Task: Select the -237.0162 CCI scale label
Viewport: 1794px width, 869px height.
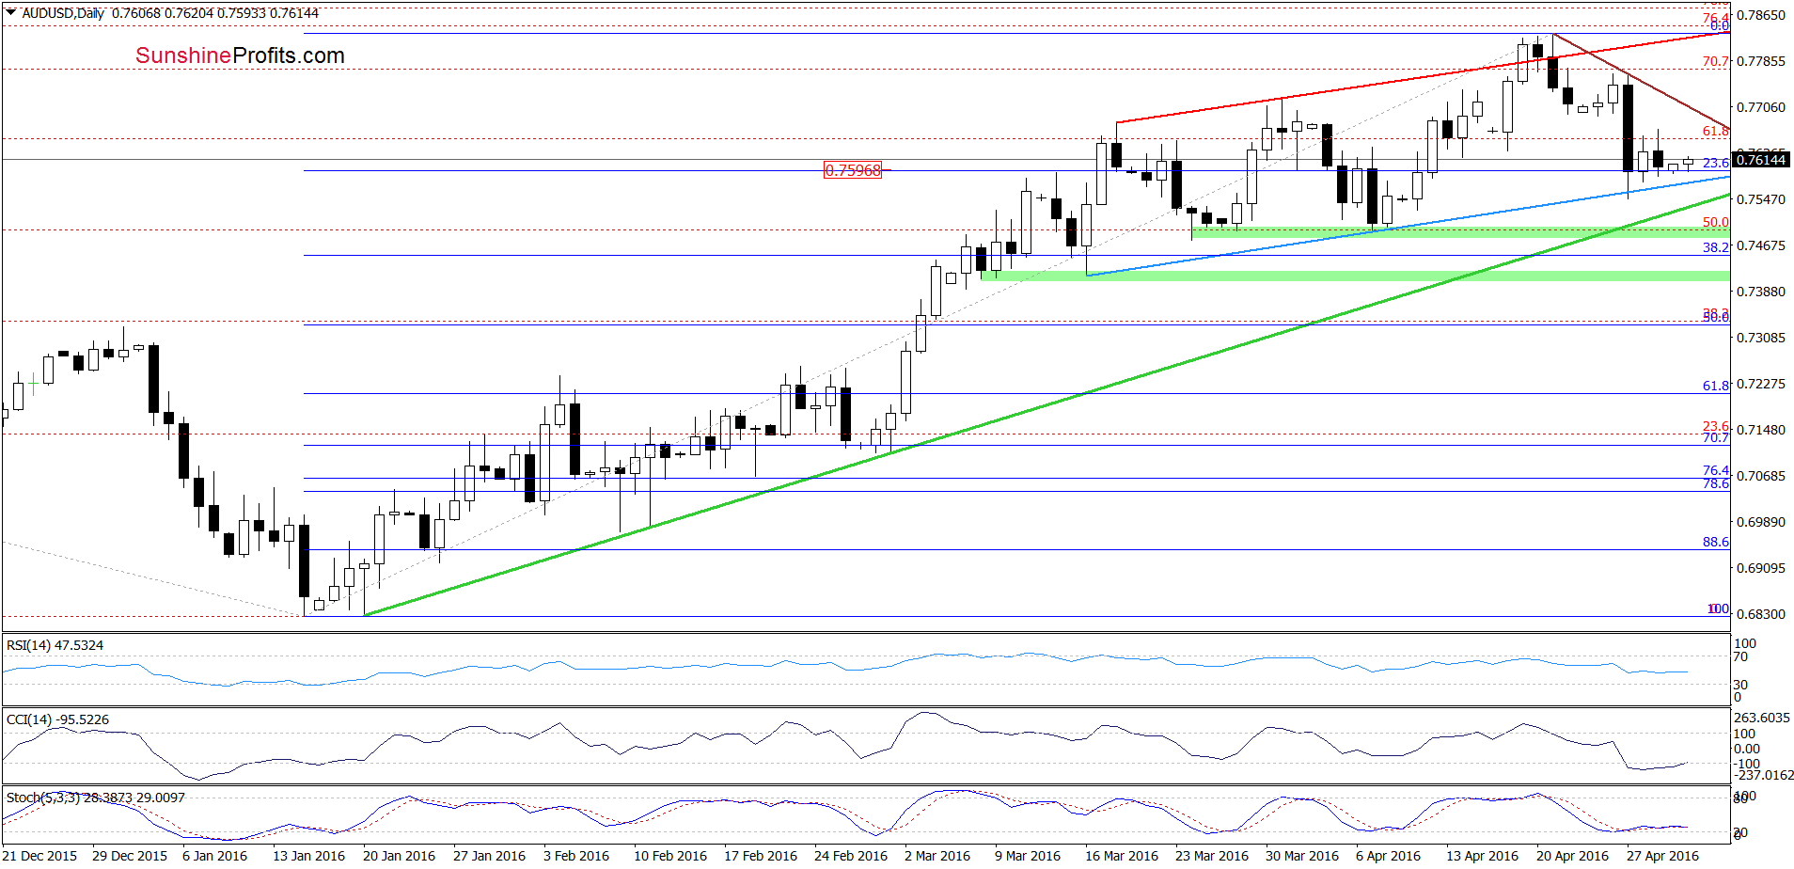Action: (1764, 775)
